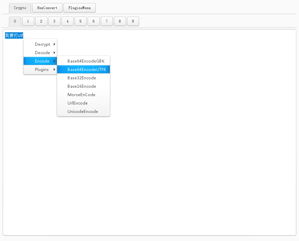Open the Plugins submenu
The height and width of the screenshot is (241, 299).
point(42,70)
